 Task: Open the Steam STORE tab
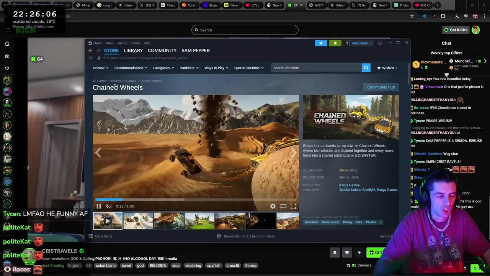[x=111, y=50]
